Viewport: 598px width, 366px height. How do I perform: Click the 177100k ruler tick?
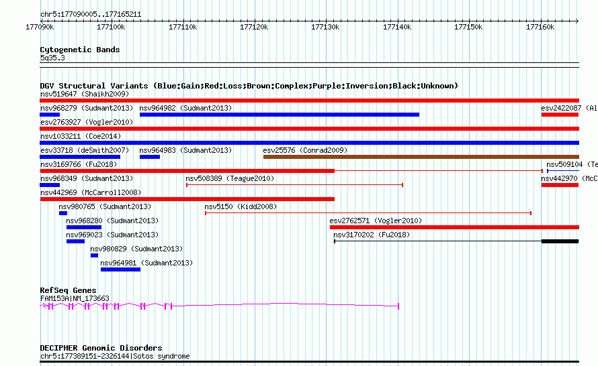pos(111,27)
